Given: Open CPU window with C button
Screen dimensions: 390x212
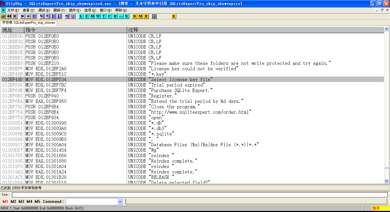Looking at the screenshot, I should tap(110, 16).
